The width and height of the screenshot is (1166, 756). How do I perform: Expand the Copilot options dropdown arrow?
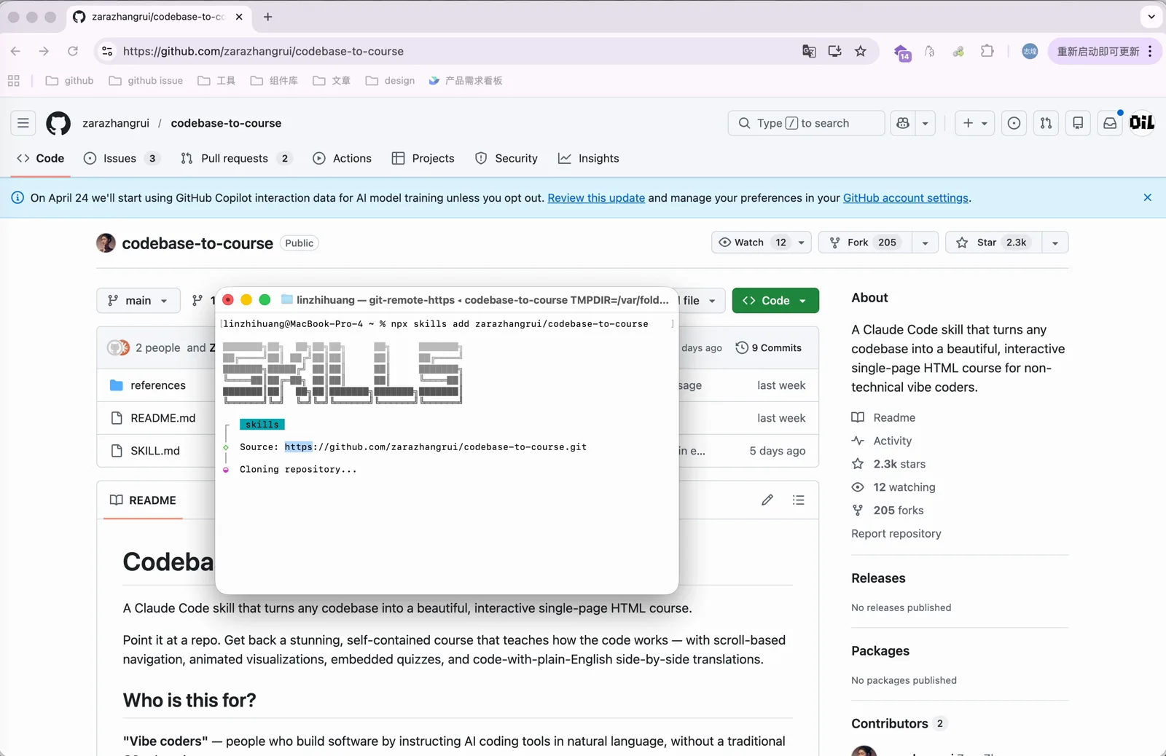[926, 123]
